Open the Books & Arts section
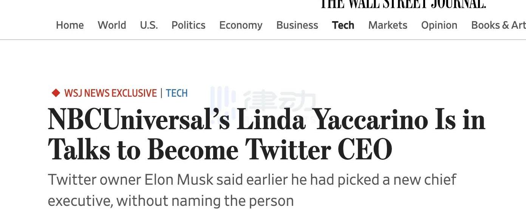 pos(498,25)
